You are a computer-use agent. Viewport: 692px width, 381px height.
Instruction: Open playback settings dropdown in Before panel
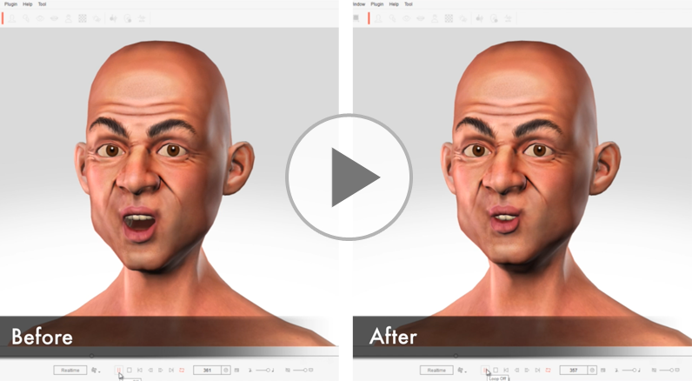tap(96, 370)
